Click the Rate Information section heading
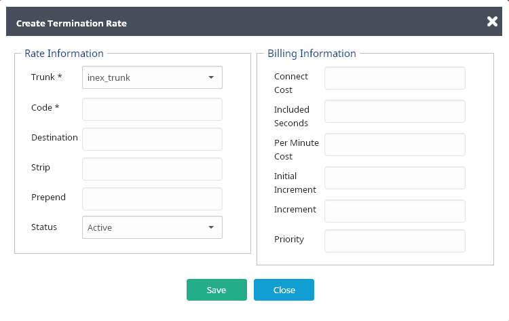The height and width of the screenshot is (321, 509). (x=64, y=53)
